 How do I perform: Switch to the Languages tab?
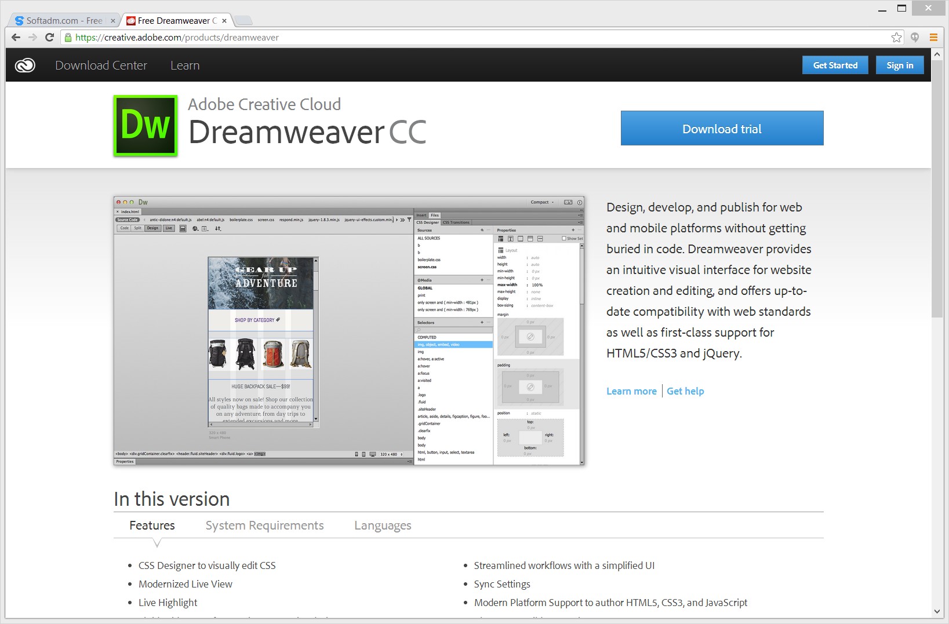point(383,525)
